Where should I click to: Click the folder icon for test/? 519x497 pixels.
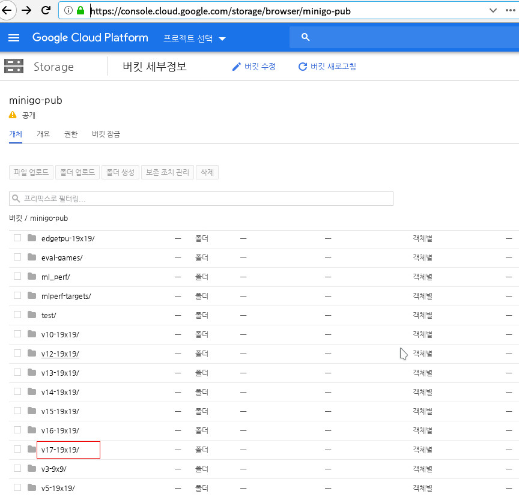(32, 315)
